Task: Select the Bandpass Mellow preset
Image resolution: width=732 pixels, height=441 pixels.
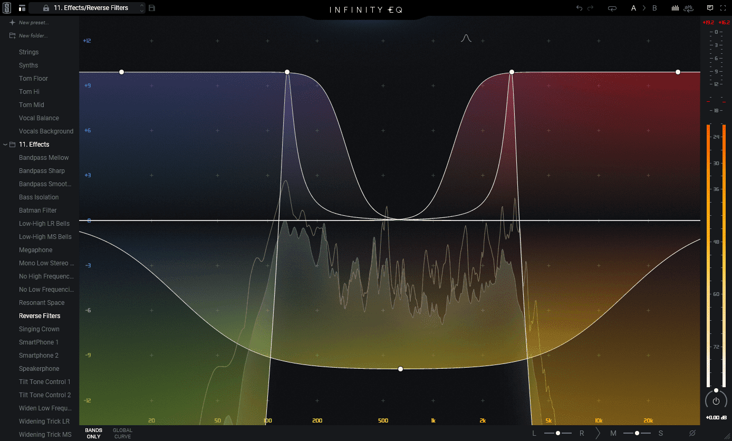Action: click(44, 158)
